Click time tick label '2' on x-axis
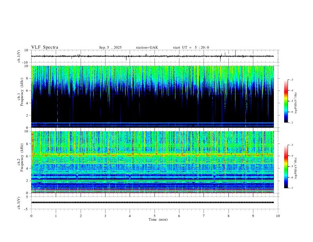This screenshot has height=242, width=313. (x=81, y=216)
